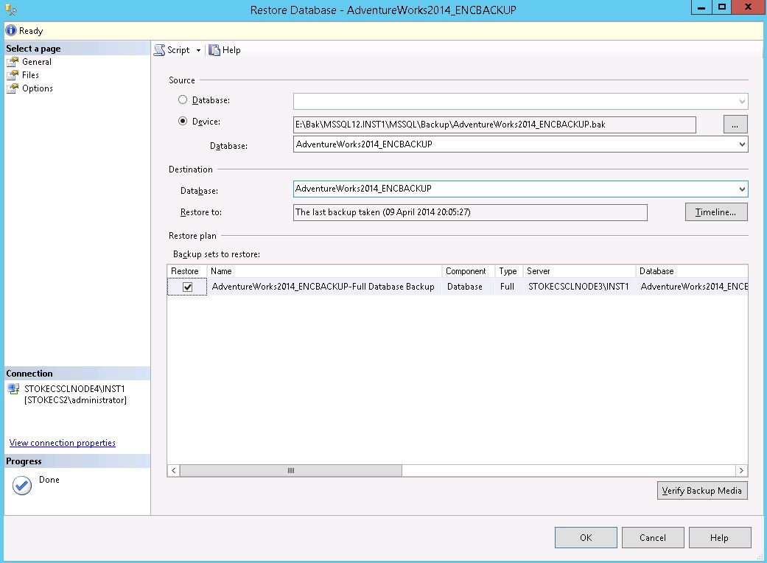Open the Timeline dialog
The height and width of the screenshot is (563, 767).
(x=716, y=211)
